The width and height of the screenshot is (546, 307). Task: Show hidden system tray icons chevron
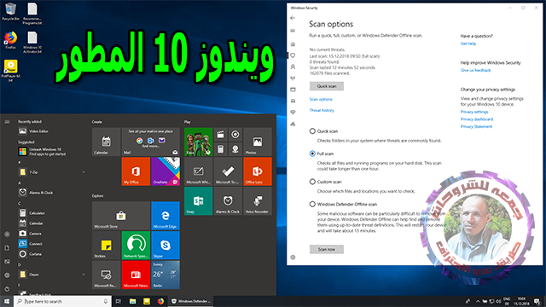pos(478,301)
